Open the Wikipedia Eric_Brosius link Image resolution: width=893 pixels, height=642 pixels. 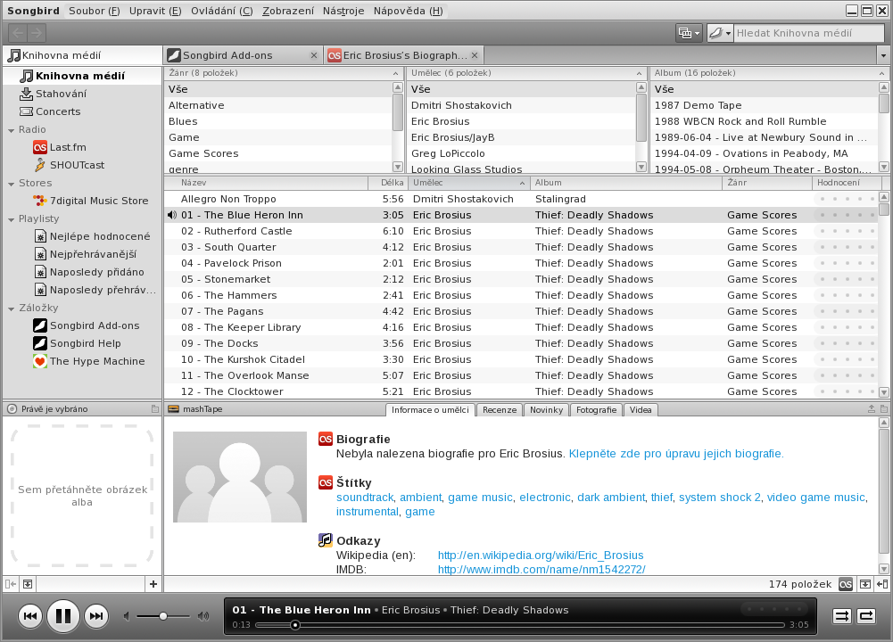541,556
